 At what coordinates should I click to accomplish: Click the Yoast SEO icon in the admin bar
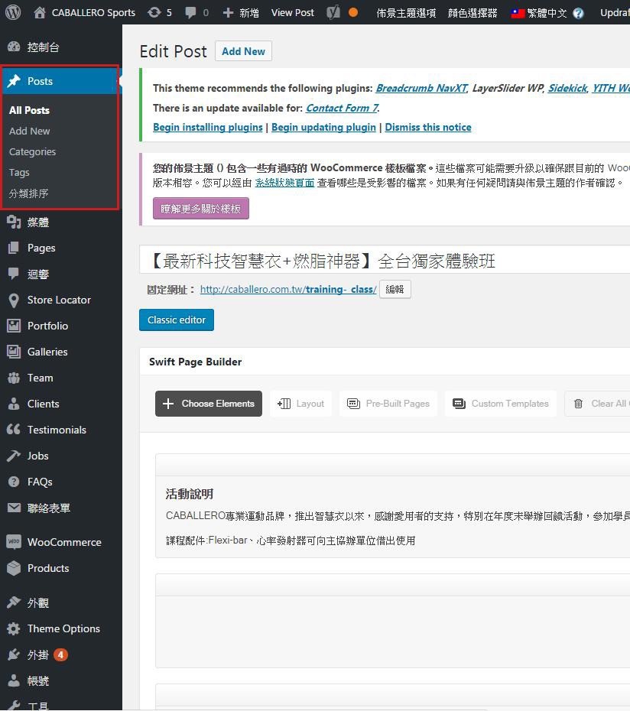(333, 12)
